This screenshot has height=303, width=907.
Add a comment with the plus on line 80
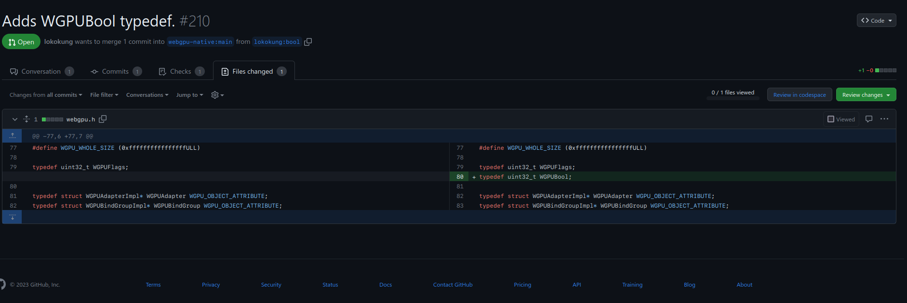click(474, 177)
